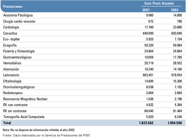The image size is (186, 138).
Task: Click the Fuente footnote about Gerencia de Prestaciones
Action: coord(47,135)
